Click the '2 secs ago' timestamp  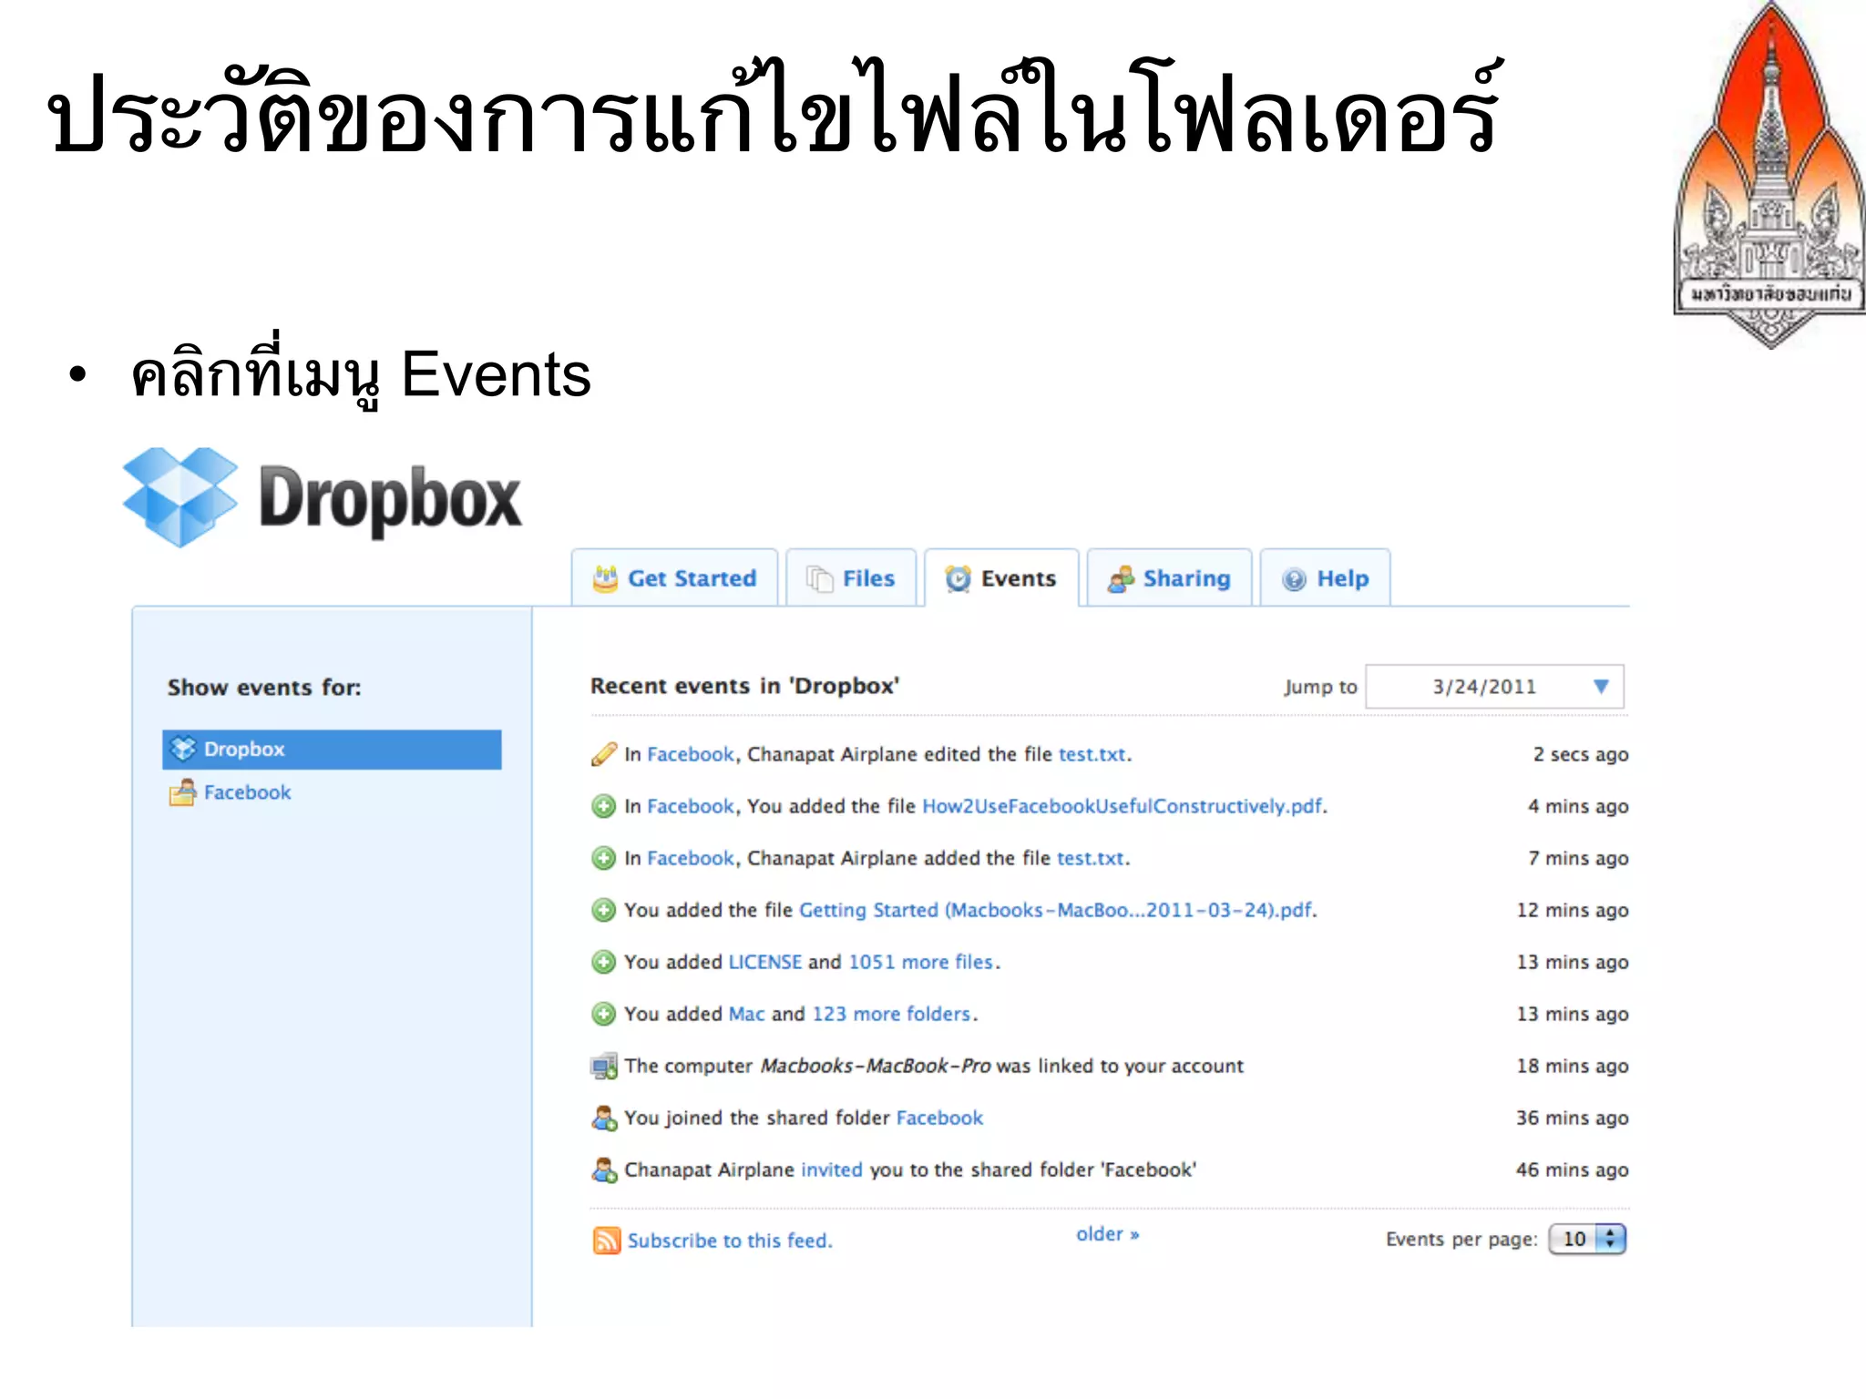coord(1581,754)
